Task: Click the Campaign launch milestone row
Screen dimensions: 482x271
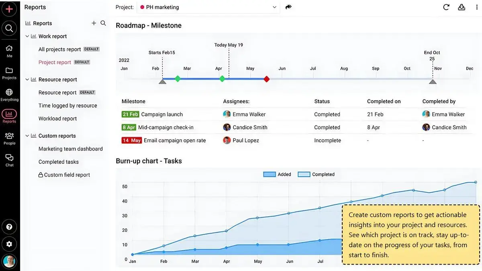Action: 162,114
